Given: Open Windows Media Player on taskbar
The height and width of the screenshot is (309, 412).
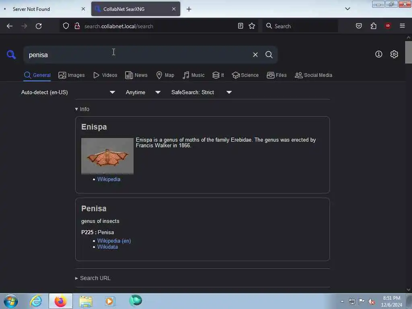Looking at the screenshot, I should [110, 301].
